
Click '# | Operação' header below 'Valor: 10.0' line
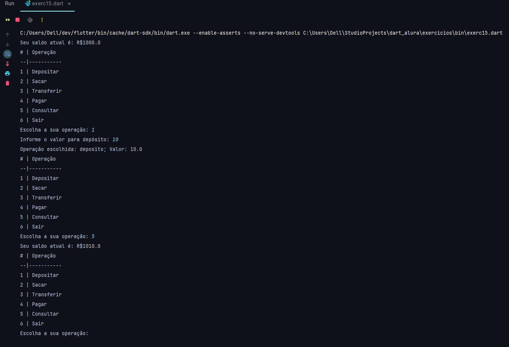pos(38,159)
